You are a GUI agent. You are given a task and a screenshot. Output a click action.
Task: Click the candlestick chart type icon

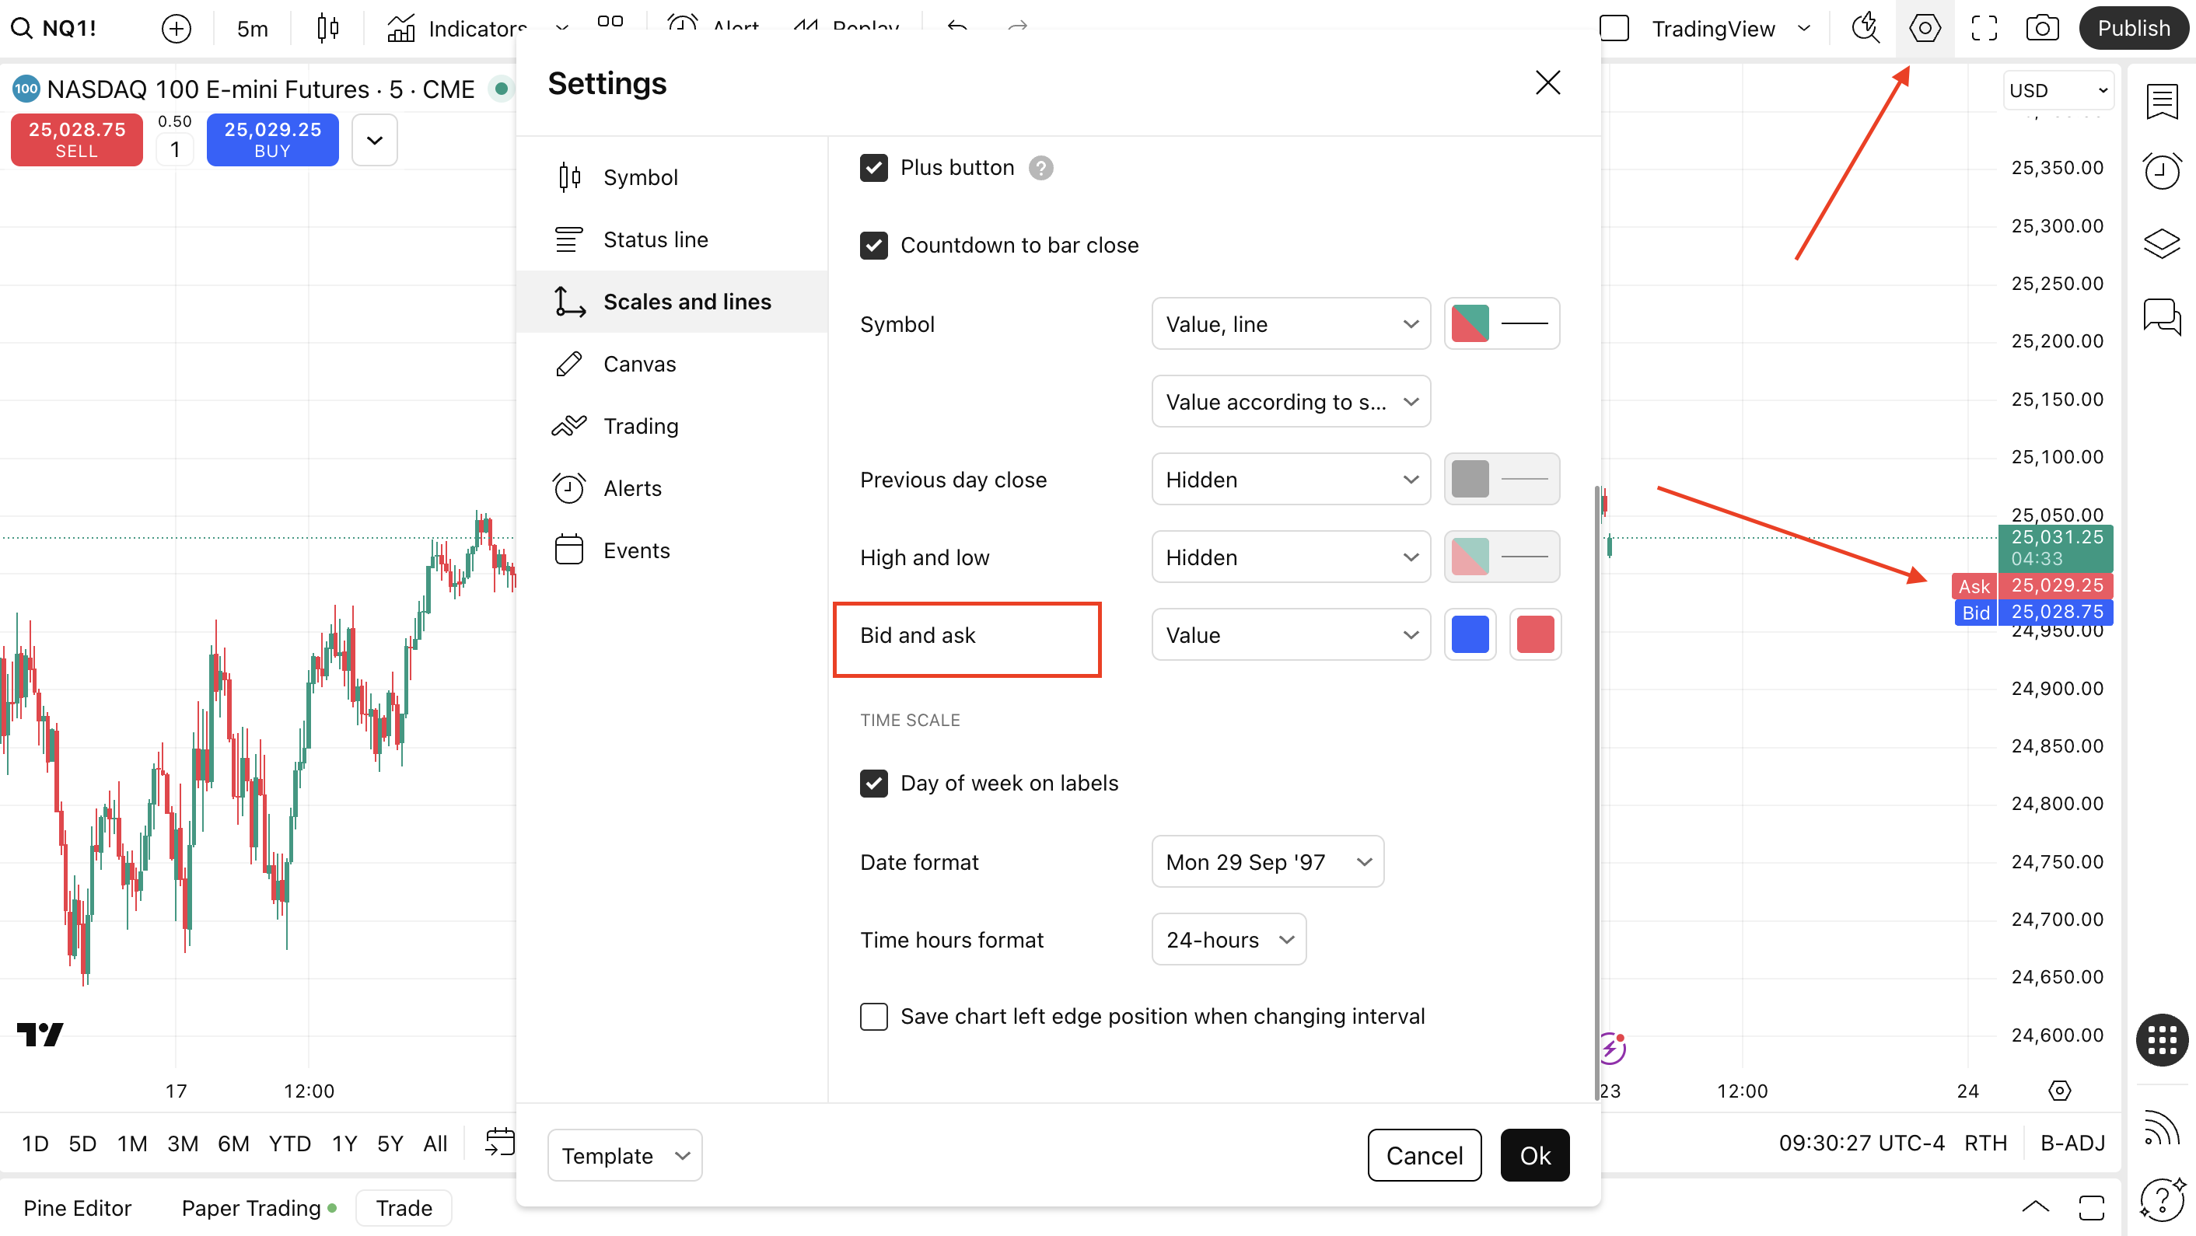327,28
